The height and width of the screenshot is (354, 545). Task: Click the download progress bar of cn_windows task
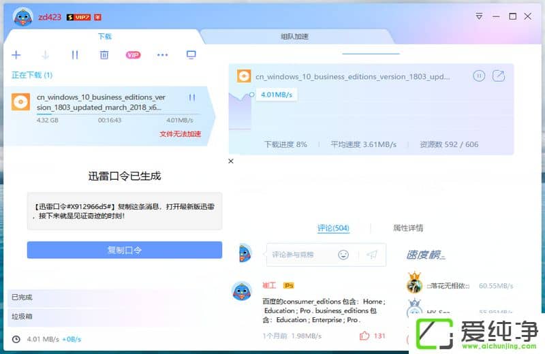tap(119, 114)
